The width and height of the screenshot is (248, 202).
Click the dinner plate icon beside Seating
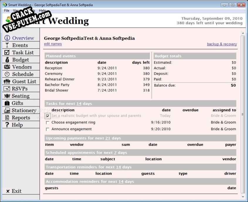(7, 96)
